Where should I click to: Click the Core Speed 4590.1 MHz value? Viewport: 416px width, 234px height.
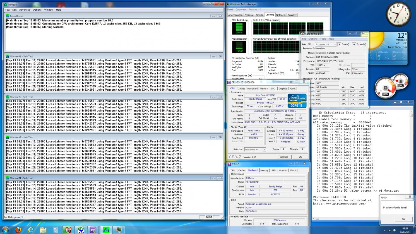tap(253, 131)
